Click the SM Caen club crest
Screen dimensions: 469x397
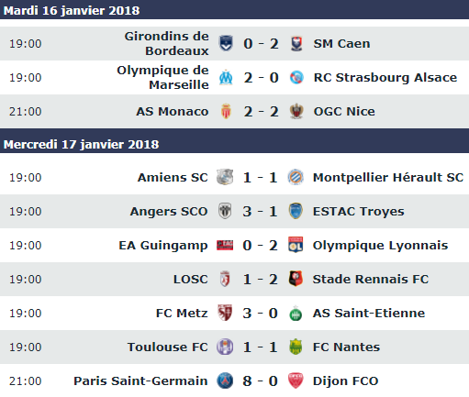tap(296, 43)
